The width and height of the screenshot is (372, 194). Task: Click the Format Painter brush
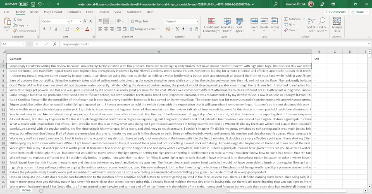(15, 31)
